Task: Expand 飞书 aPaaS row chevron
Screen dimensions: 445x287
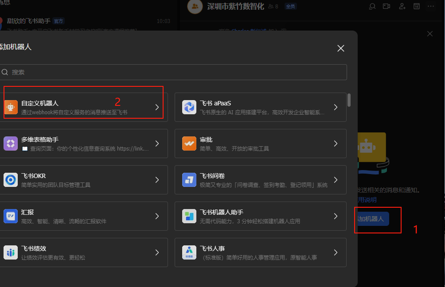Action: 336,107
